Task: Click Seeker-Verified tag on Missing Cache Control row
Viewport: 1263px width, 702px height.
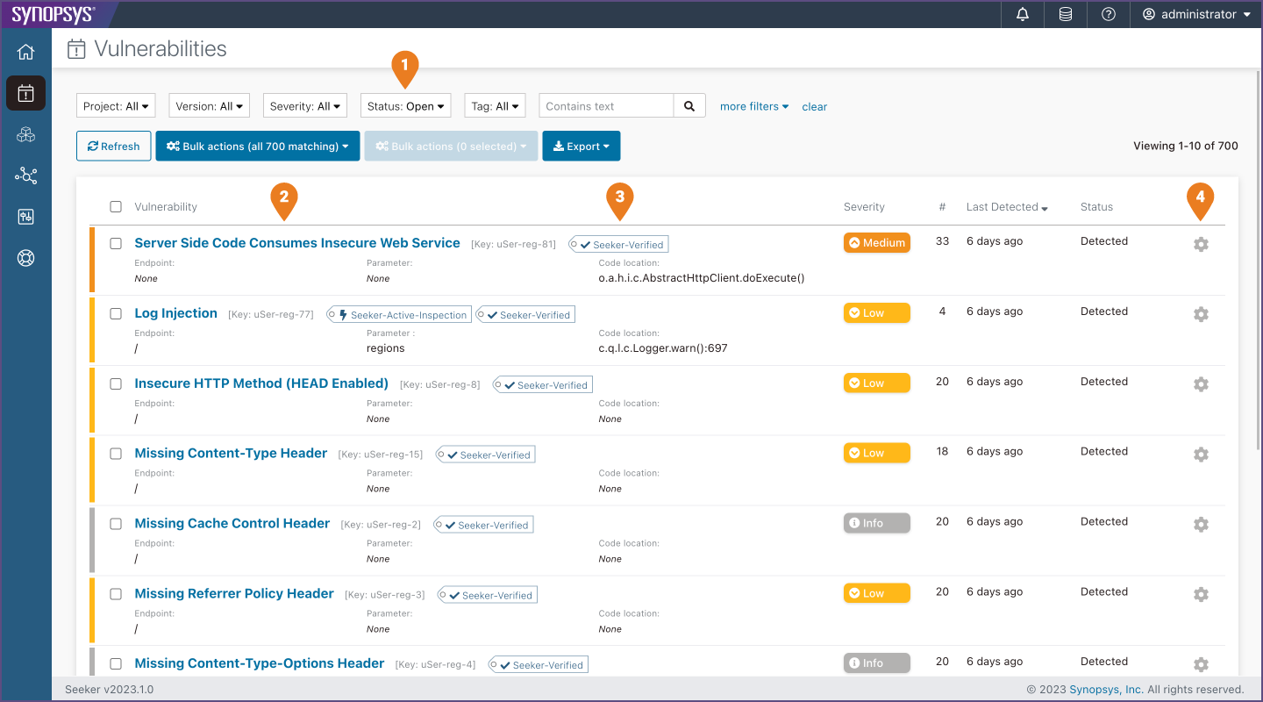Action: tap(483, 525)
